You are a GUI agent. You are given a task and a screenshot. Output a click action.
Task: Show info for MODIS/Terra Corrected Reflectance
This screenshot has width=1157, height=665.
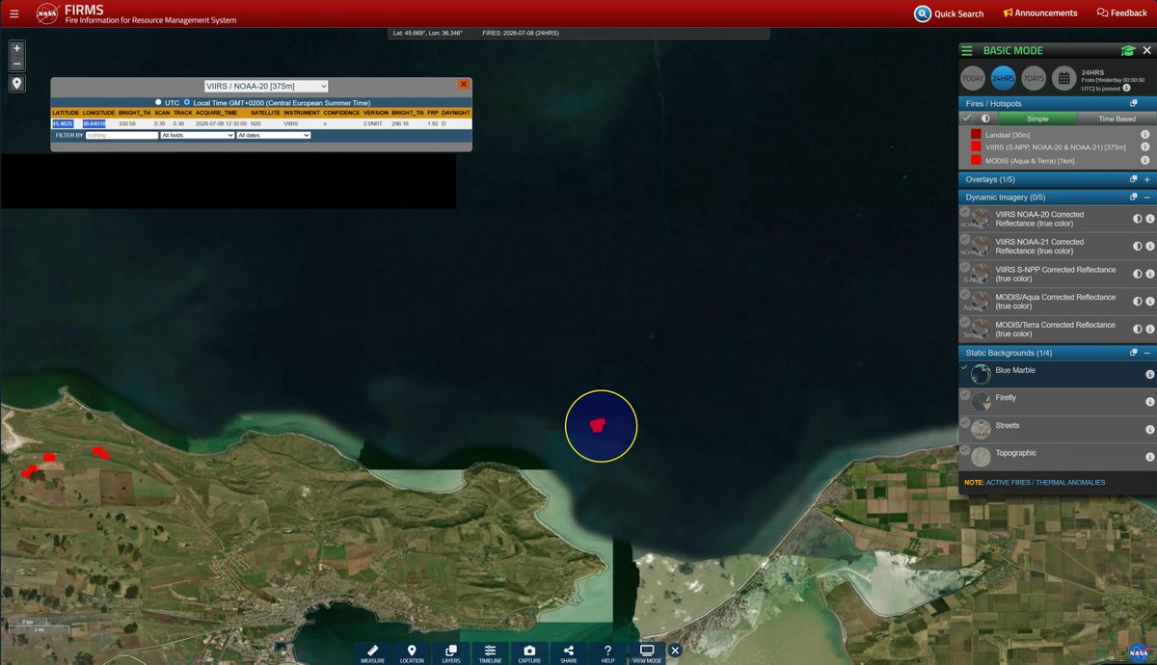pyautogui.click(x=1149, y=330)
